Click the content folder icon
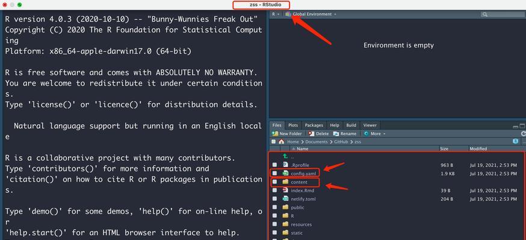Screen dimensions: 526x240 click(x=285, y=182)
